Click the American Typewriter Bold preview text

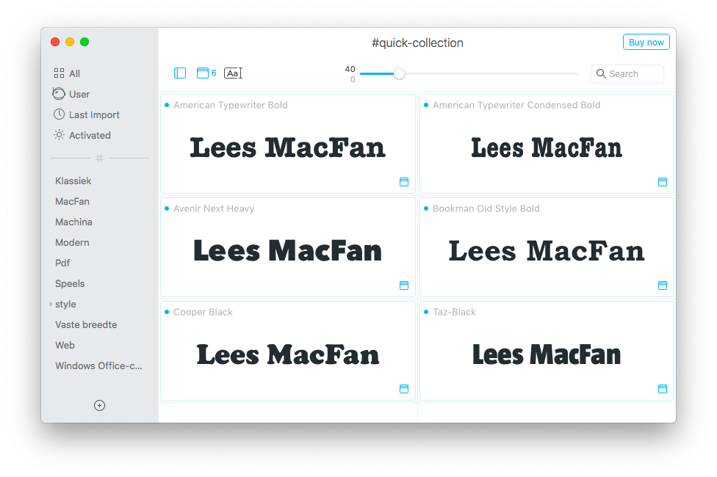pyautogui.click(x=288, y=148)
